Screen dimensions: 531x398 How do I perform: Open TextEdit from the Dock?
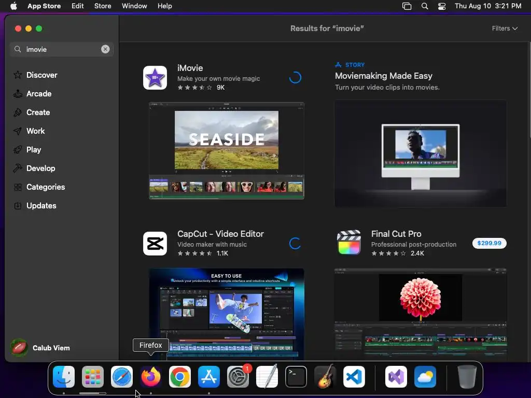point(267,377)
